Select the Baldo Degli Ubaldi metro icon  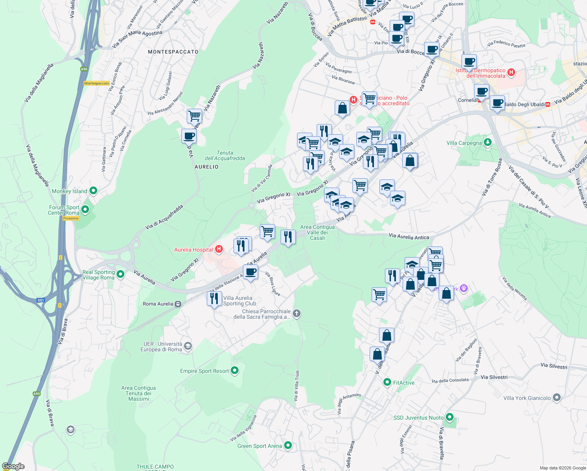[x=548, y=104]
